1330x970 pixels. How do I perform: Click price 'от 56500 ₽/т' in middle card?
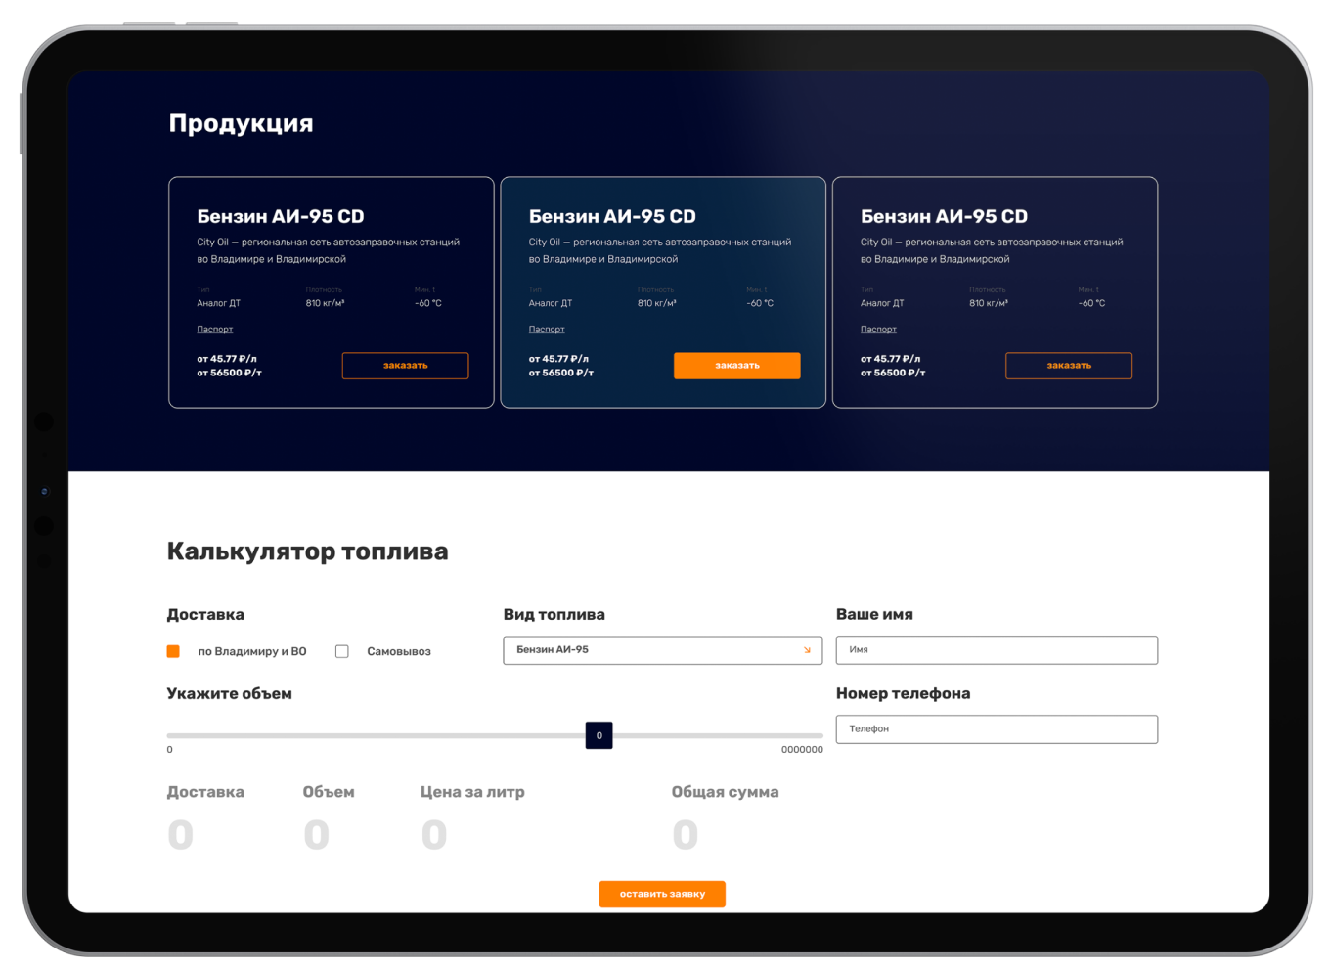[x=561, y=373]
